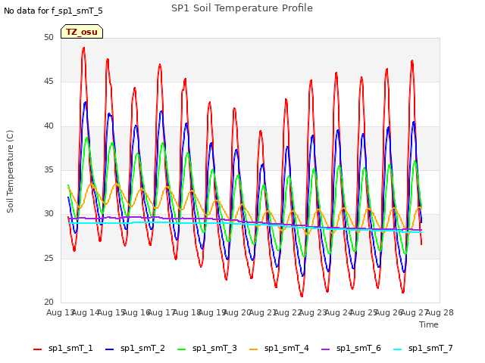
Task: Toggle the sp1_smT_3 legend entry
Action: (207, 349)
